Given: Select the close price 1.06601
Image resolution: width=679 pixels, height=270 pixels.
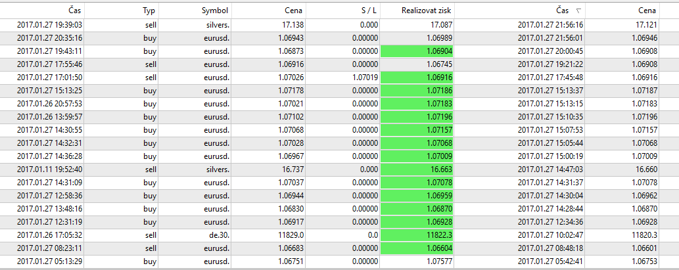Looking at the screenshot, I should (644, 249).
